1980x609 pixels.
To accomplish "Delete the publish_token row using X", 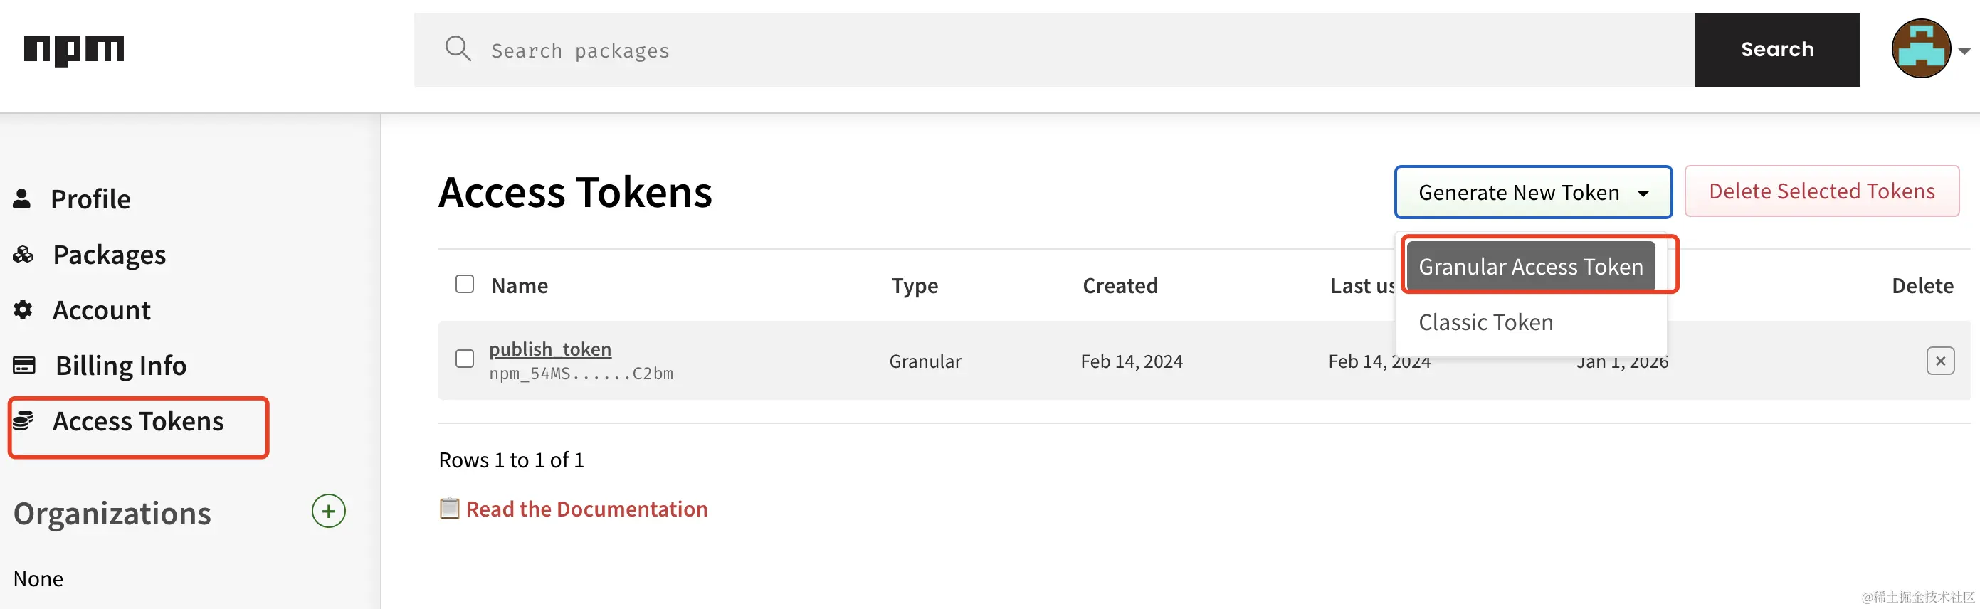I will click(x=1940, y=361).
